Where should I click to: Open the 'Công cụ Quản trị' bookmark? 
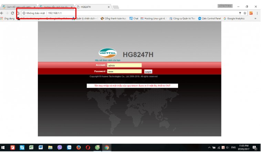[x=182, y=19]
